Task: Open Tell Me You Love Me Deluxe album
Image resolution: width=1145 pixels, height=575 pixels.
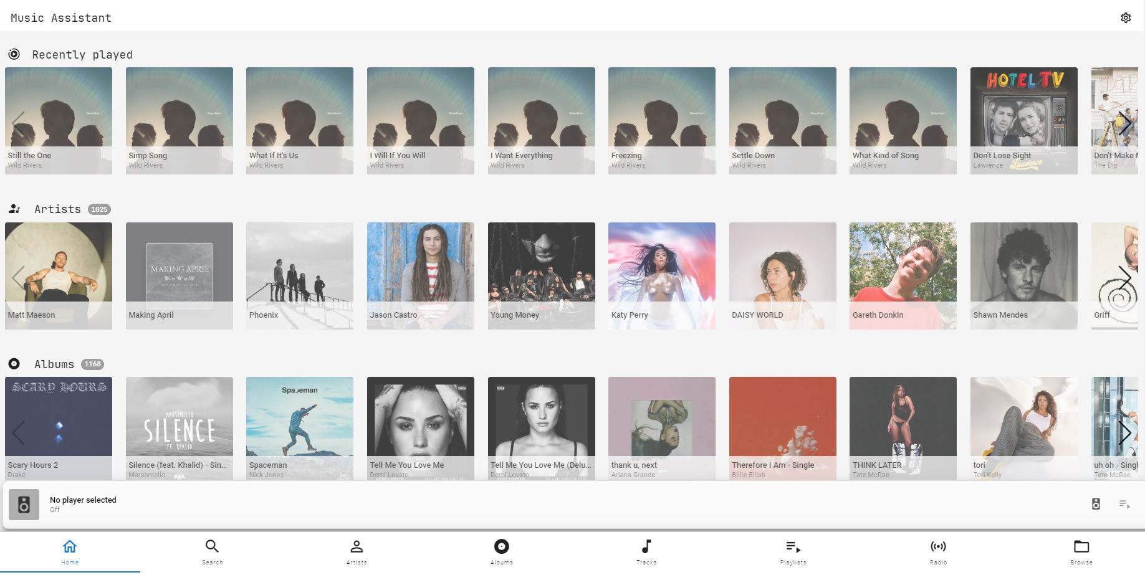Action: (x=542, y=429)
